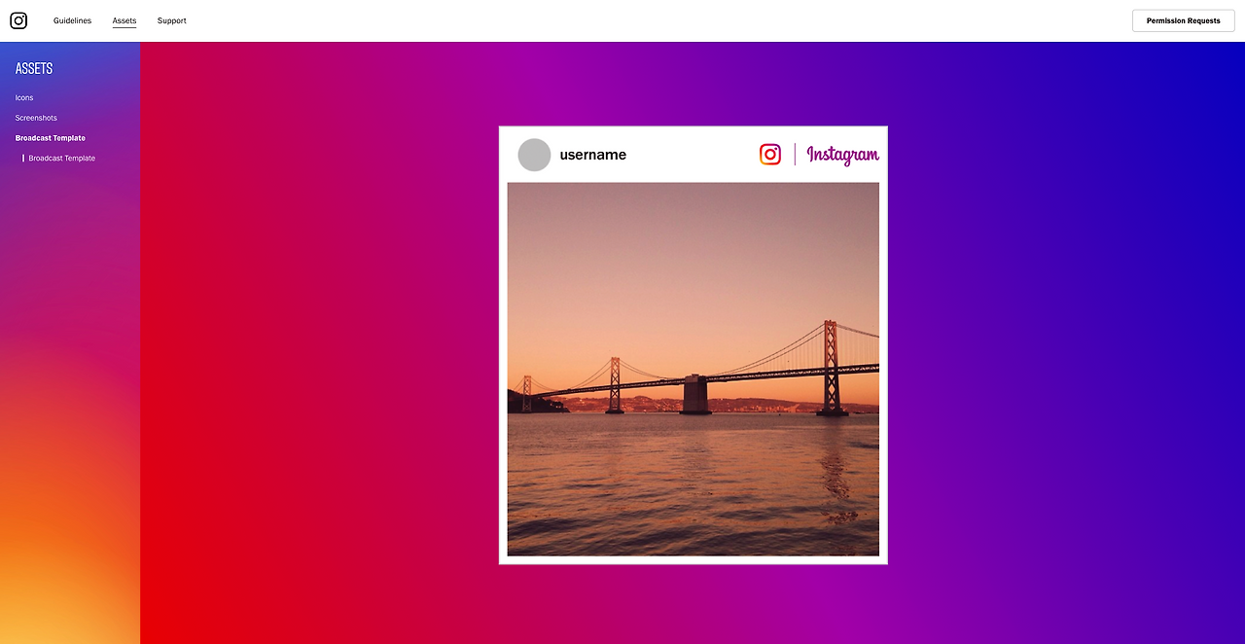
Task: Click the bridge sunset photo
Action: pos(694,369)
